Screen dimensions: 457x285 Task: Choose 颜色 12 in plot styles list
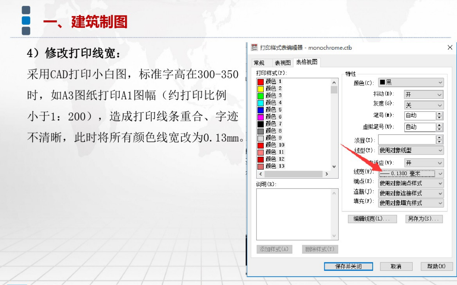[x=272, y=159]
